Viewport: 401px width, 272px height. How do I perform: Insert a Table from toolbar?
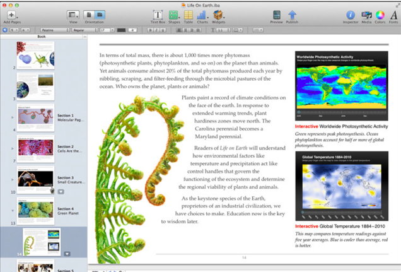(x=188, y=15)
